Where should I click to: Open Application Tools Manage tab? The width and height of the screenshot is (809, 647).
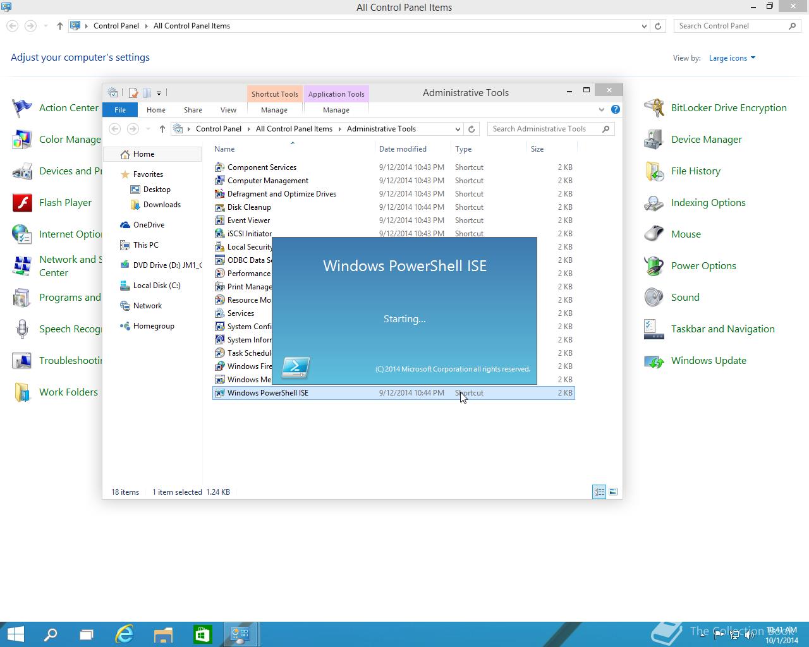[336, 110]
